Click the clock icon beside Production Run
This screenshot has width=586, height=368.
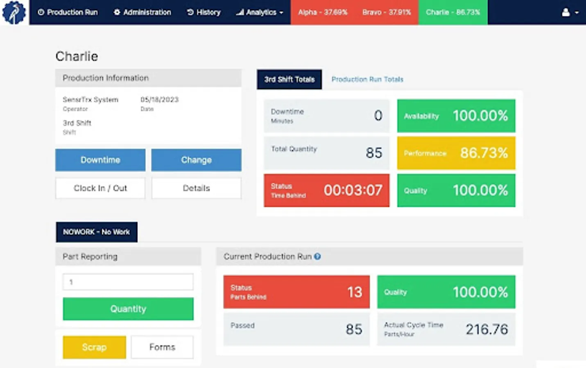pyautogui.click(x=41, y=12)
